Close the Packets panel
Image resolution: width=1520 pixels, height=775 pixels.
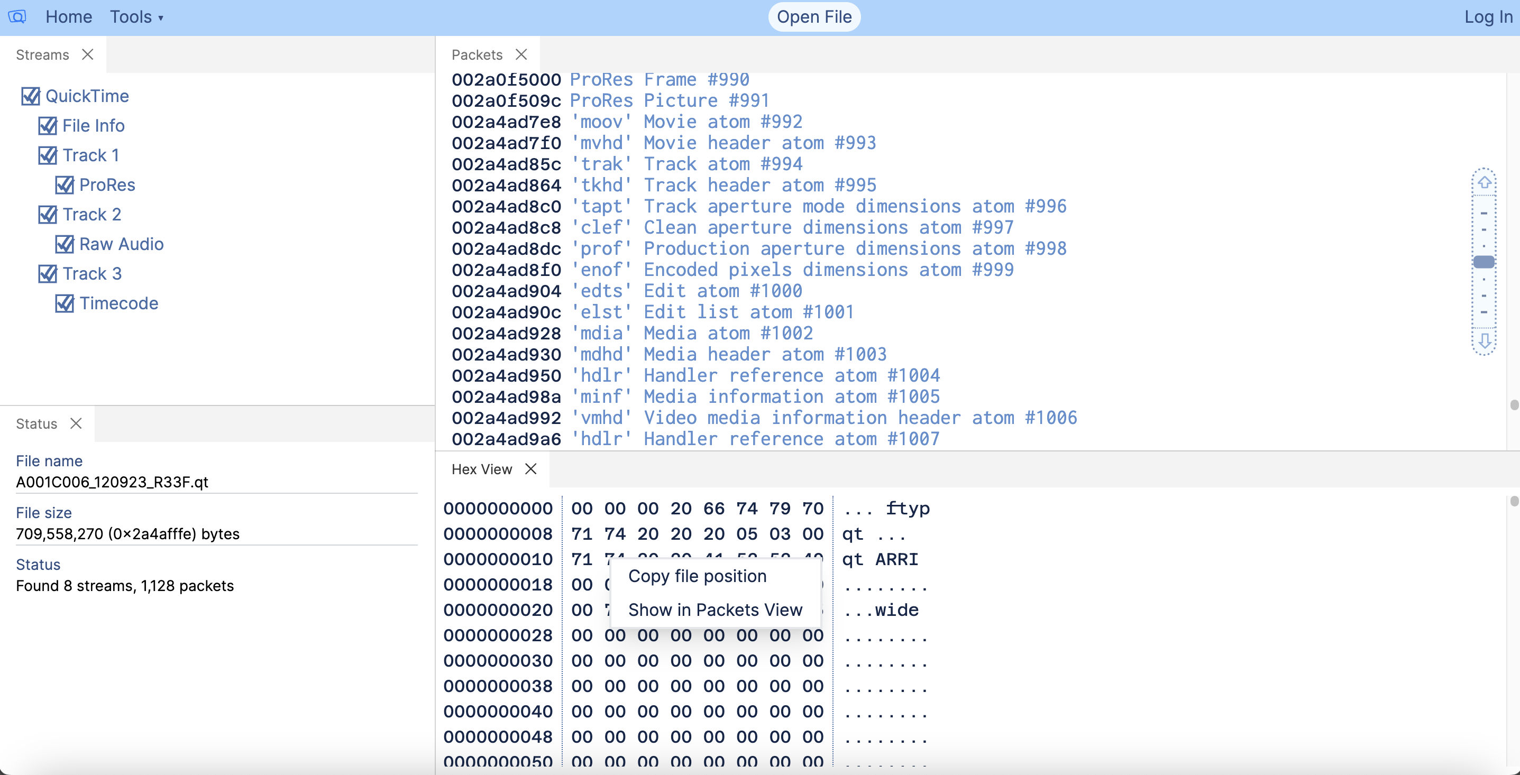521,54
